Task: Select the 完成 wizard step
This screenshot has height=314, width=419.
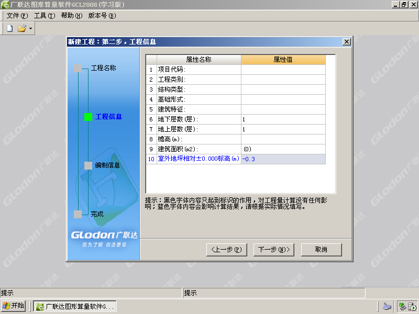Action: [x=97, y=214]
